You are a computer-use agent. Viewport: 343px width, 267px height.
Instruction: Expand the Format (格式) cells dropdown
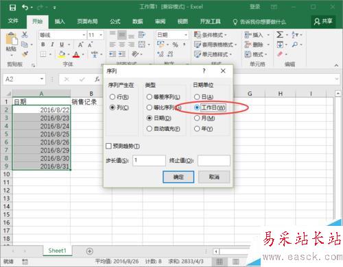pos(266,54)
